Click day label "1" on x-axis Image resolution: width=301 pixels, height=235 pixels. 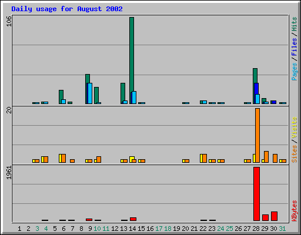19,229
